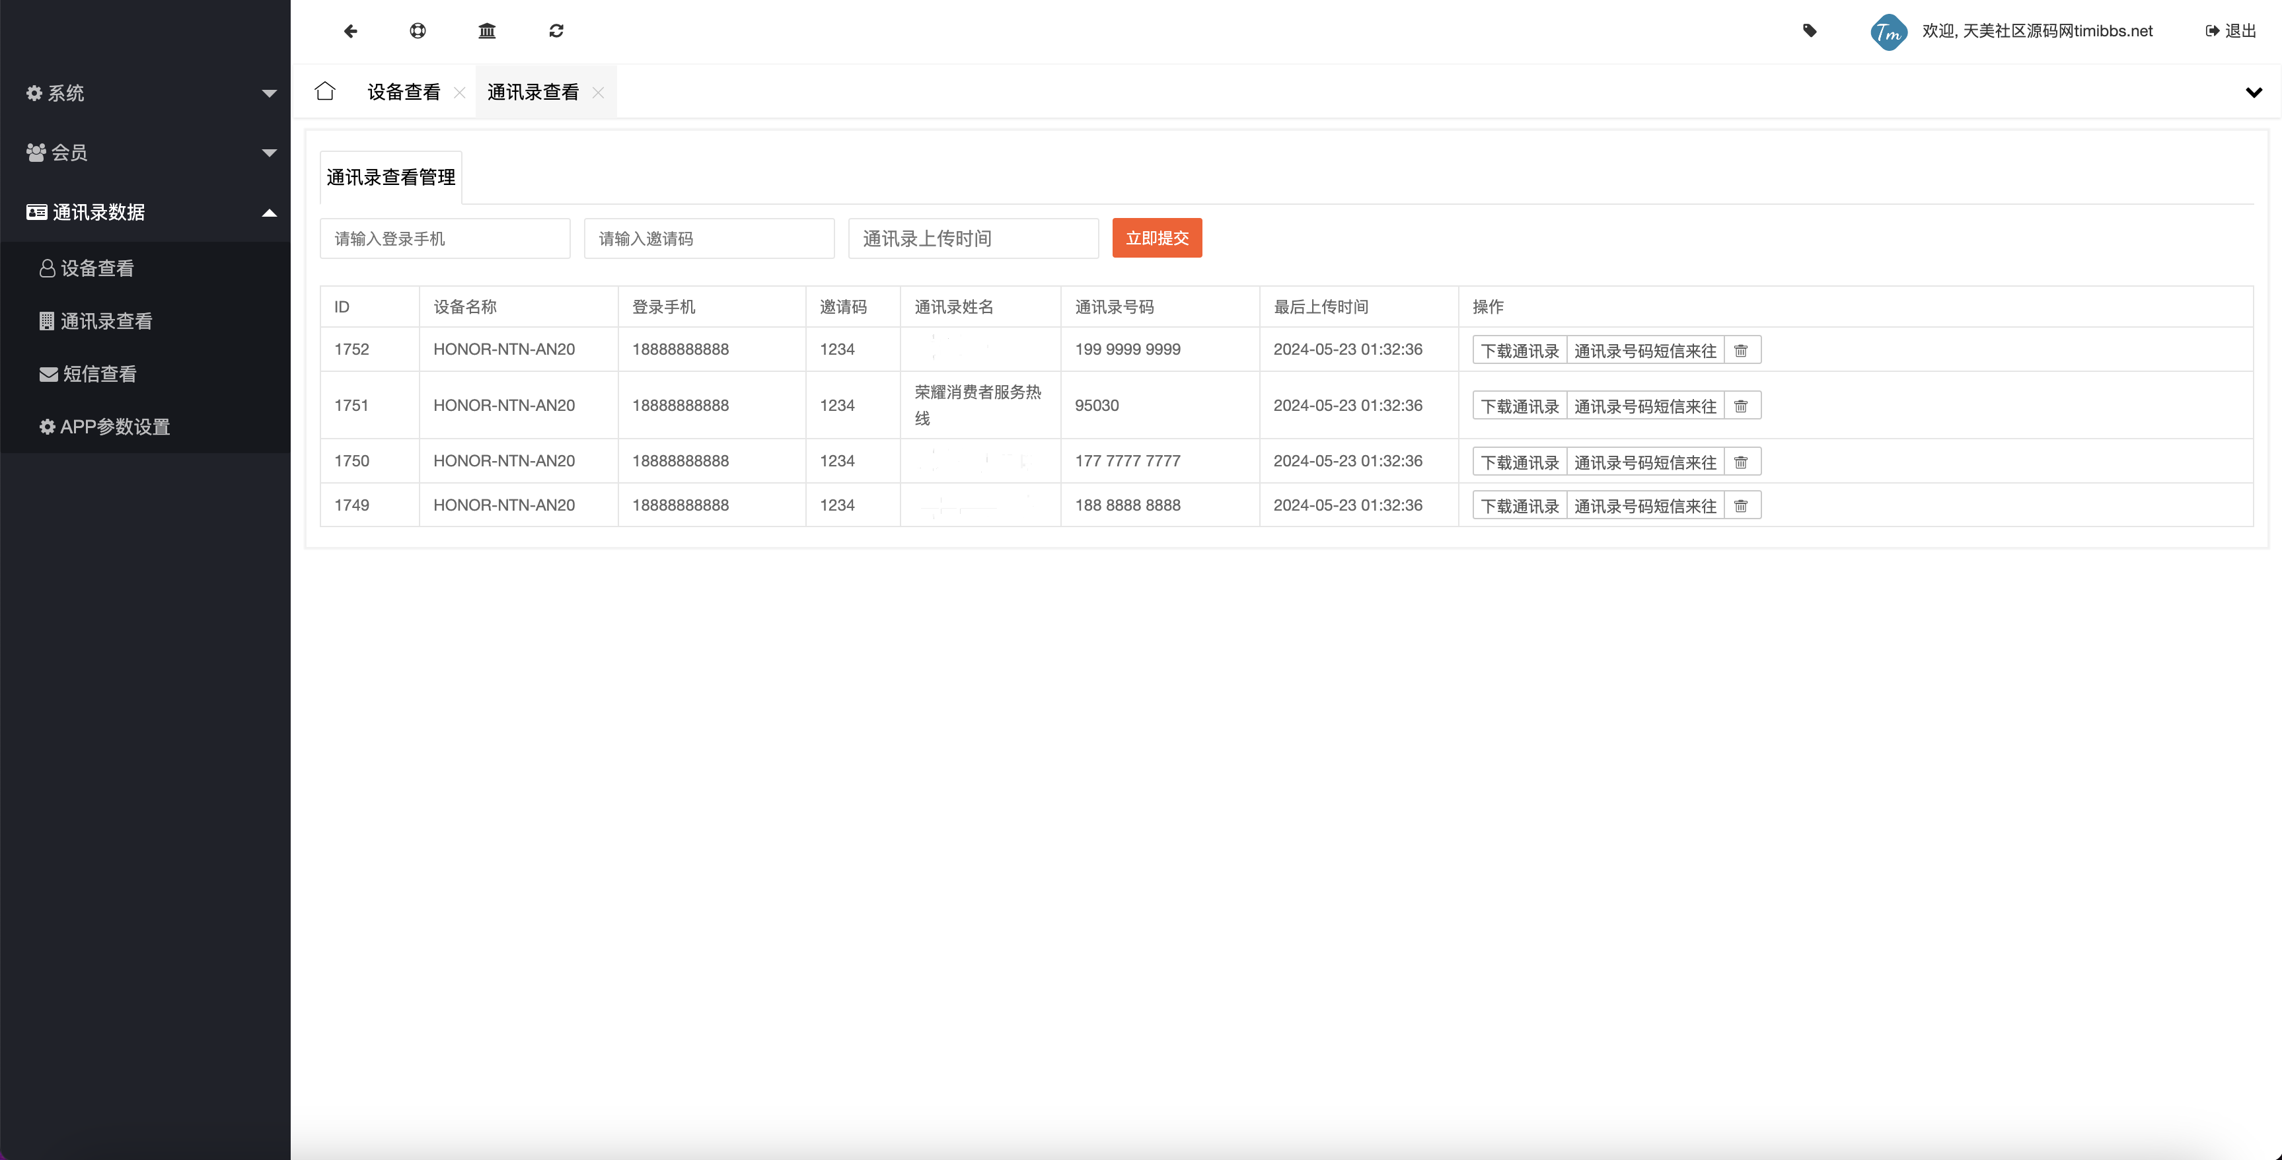Open 通讯录号码短信来往 for record 1750
This screenshot has height=1160, width=2282.
(x=1645, y=460)
